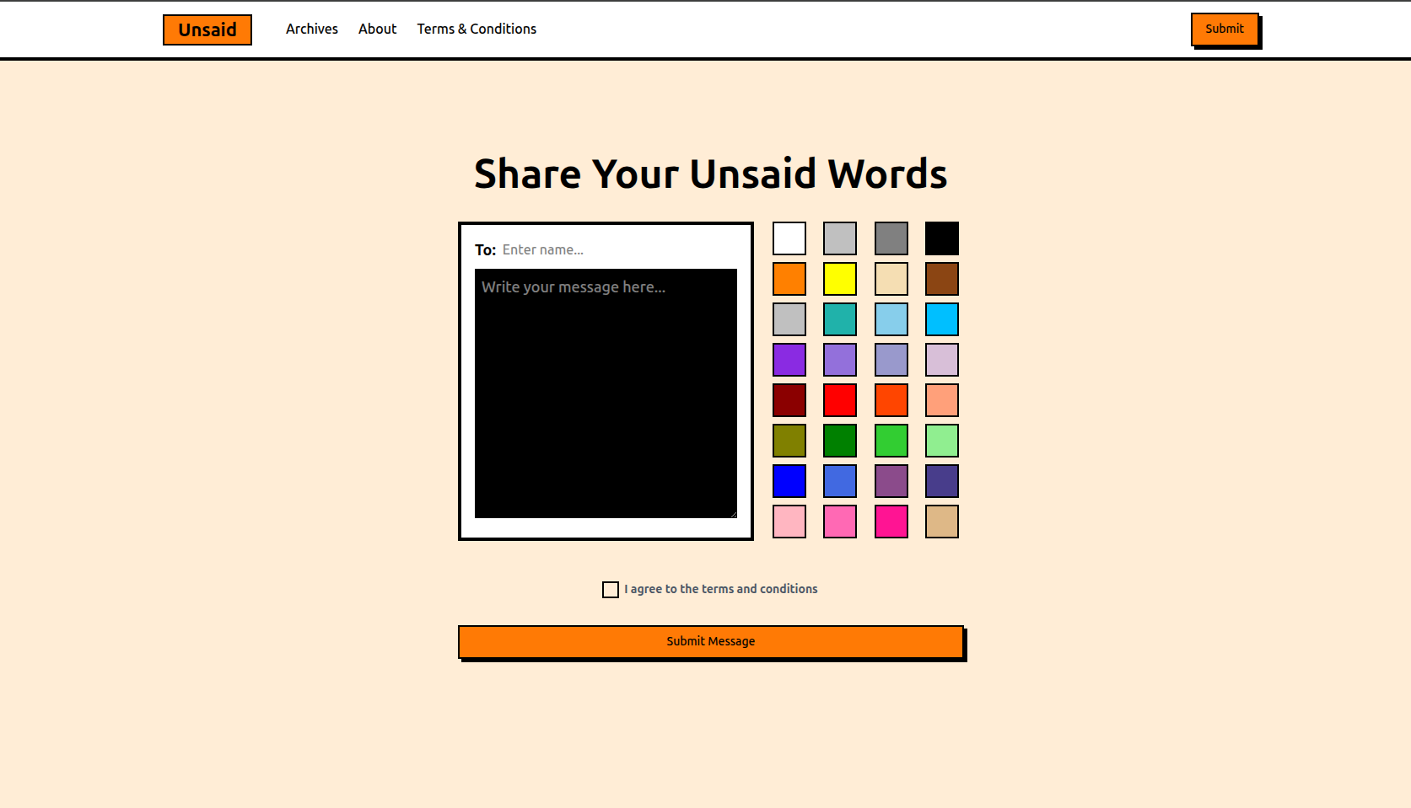
Task: Choose the grayish periwinkle swatch
Action: pyautogui.click(x=891, y=360)
